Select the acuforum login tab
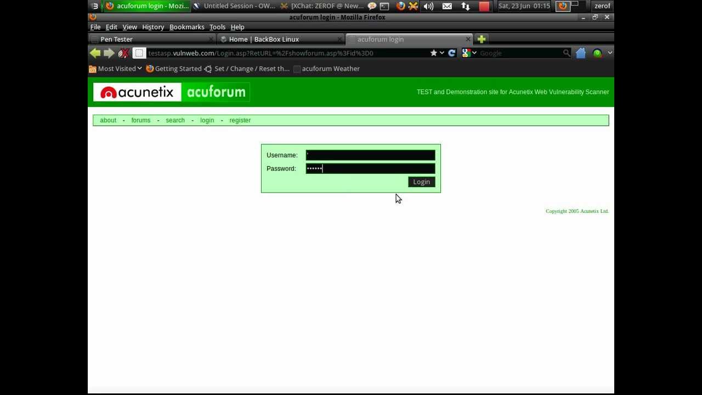The height and width of the screenshot is (395, 702). (409, 39)
